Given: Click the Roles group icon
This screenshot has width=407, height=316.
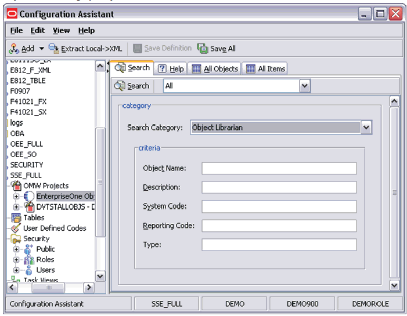Looking at the screenshot, I should click(x=29, y=260).
